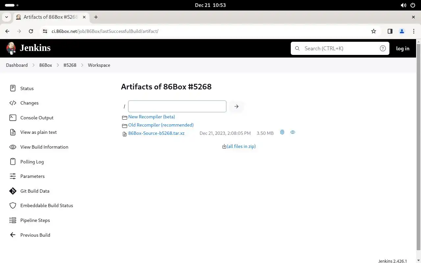This screenshot has width=421, height=263.
Task: Click the view eye icon for 86Box-Source-b5268.tar.xz
Action: pos(293,132)
